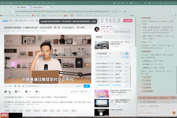Image resolution: width=177 pixels, height=118 pixels.
Task: Select playlist entry with duration 57:58
Action: [x=112, y=67]
